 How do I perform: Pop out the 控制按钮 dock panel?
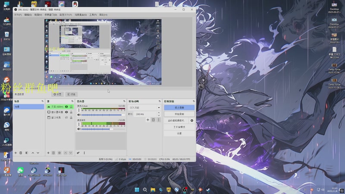[x=194, y=101]
